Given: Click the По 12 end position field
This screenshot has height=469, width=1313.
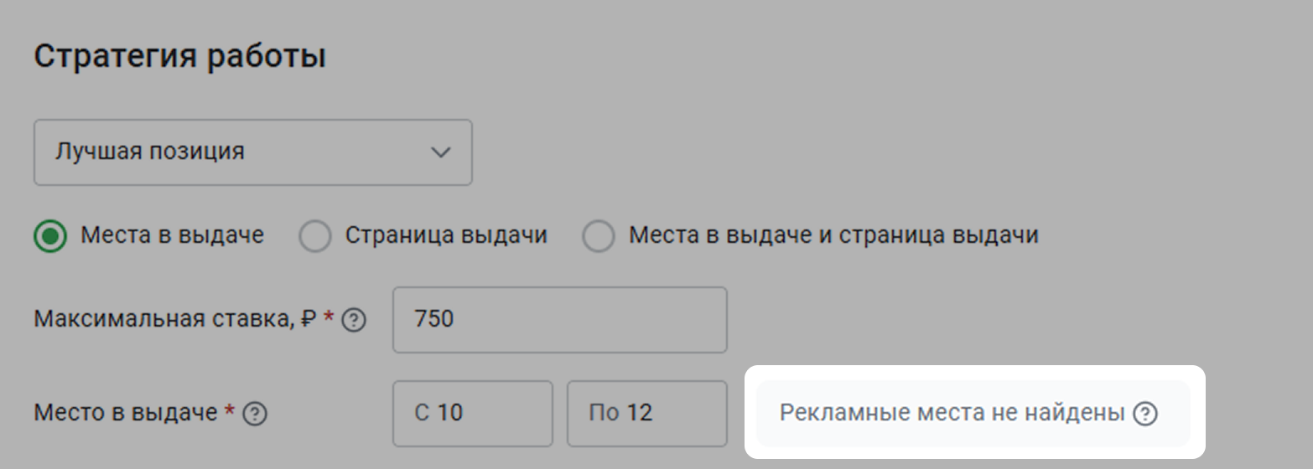Looking at the screenshot, I should point(647,414).
